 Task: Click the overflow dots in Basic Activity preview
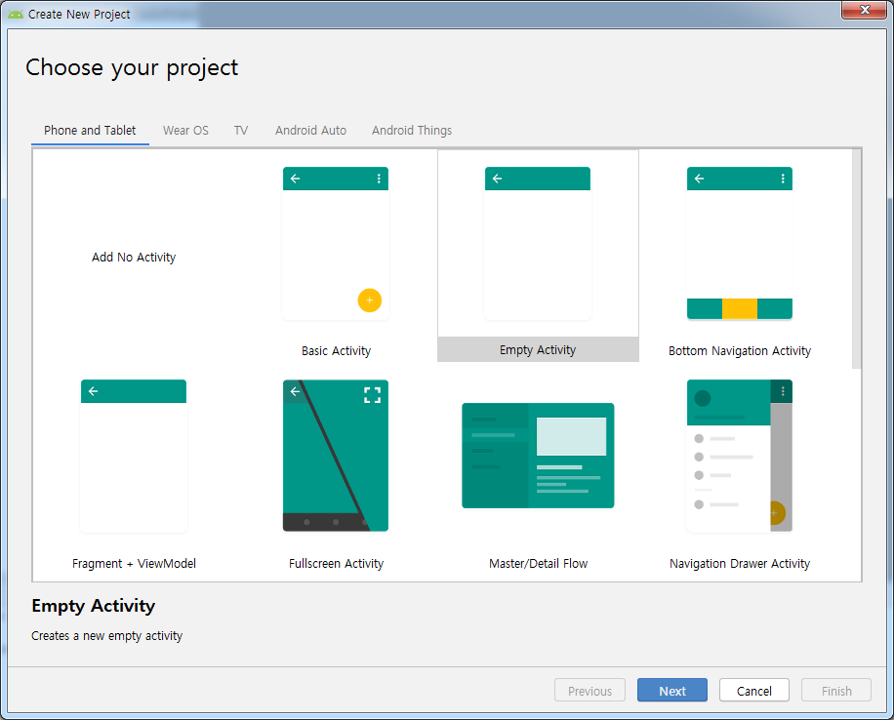click(379, 179)
